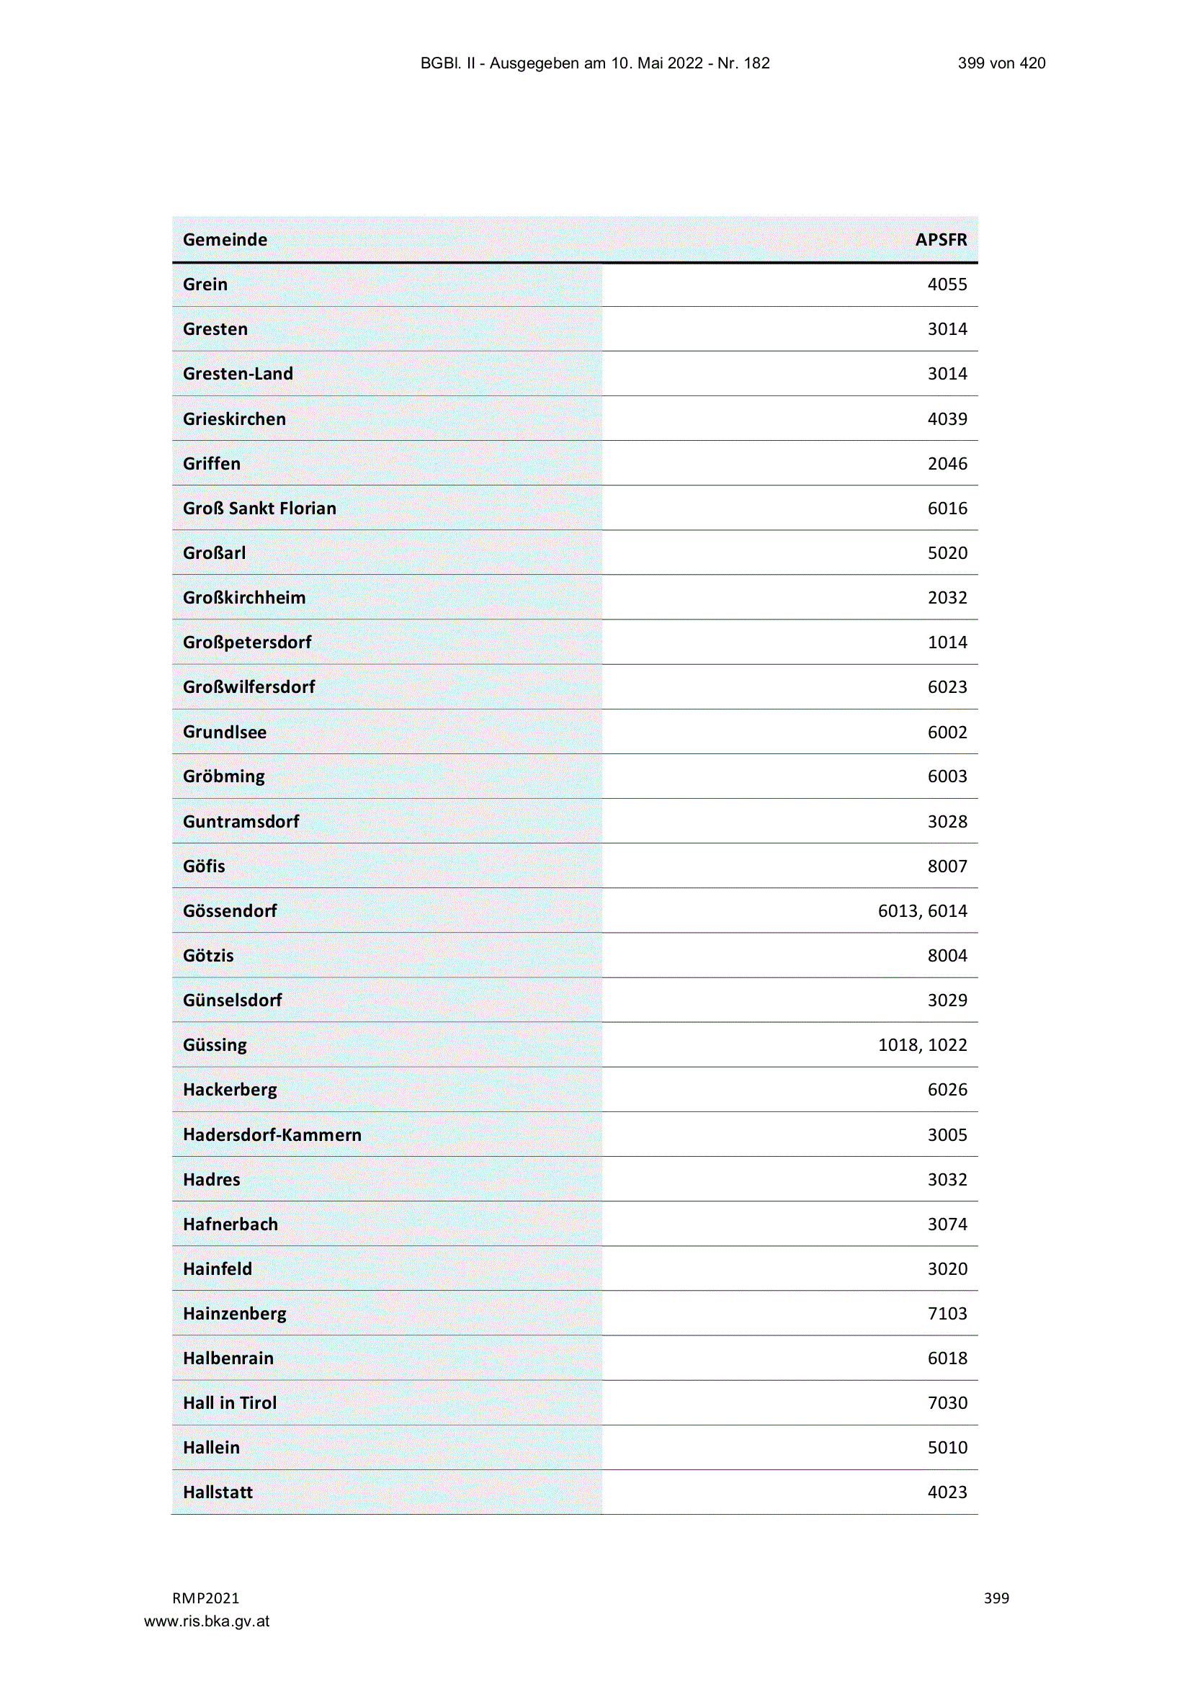Click the Götzis APSFR value 8004
This screenshot has height=1684, width=1190.
coord(947,956)
